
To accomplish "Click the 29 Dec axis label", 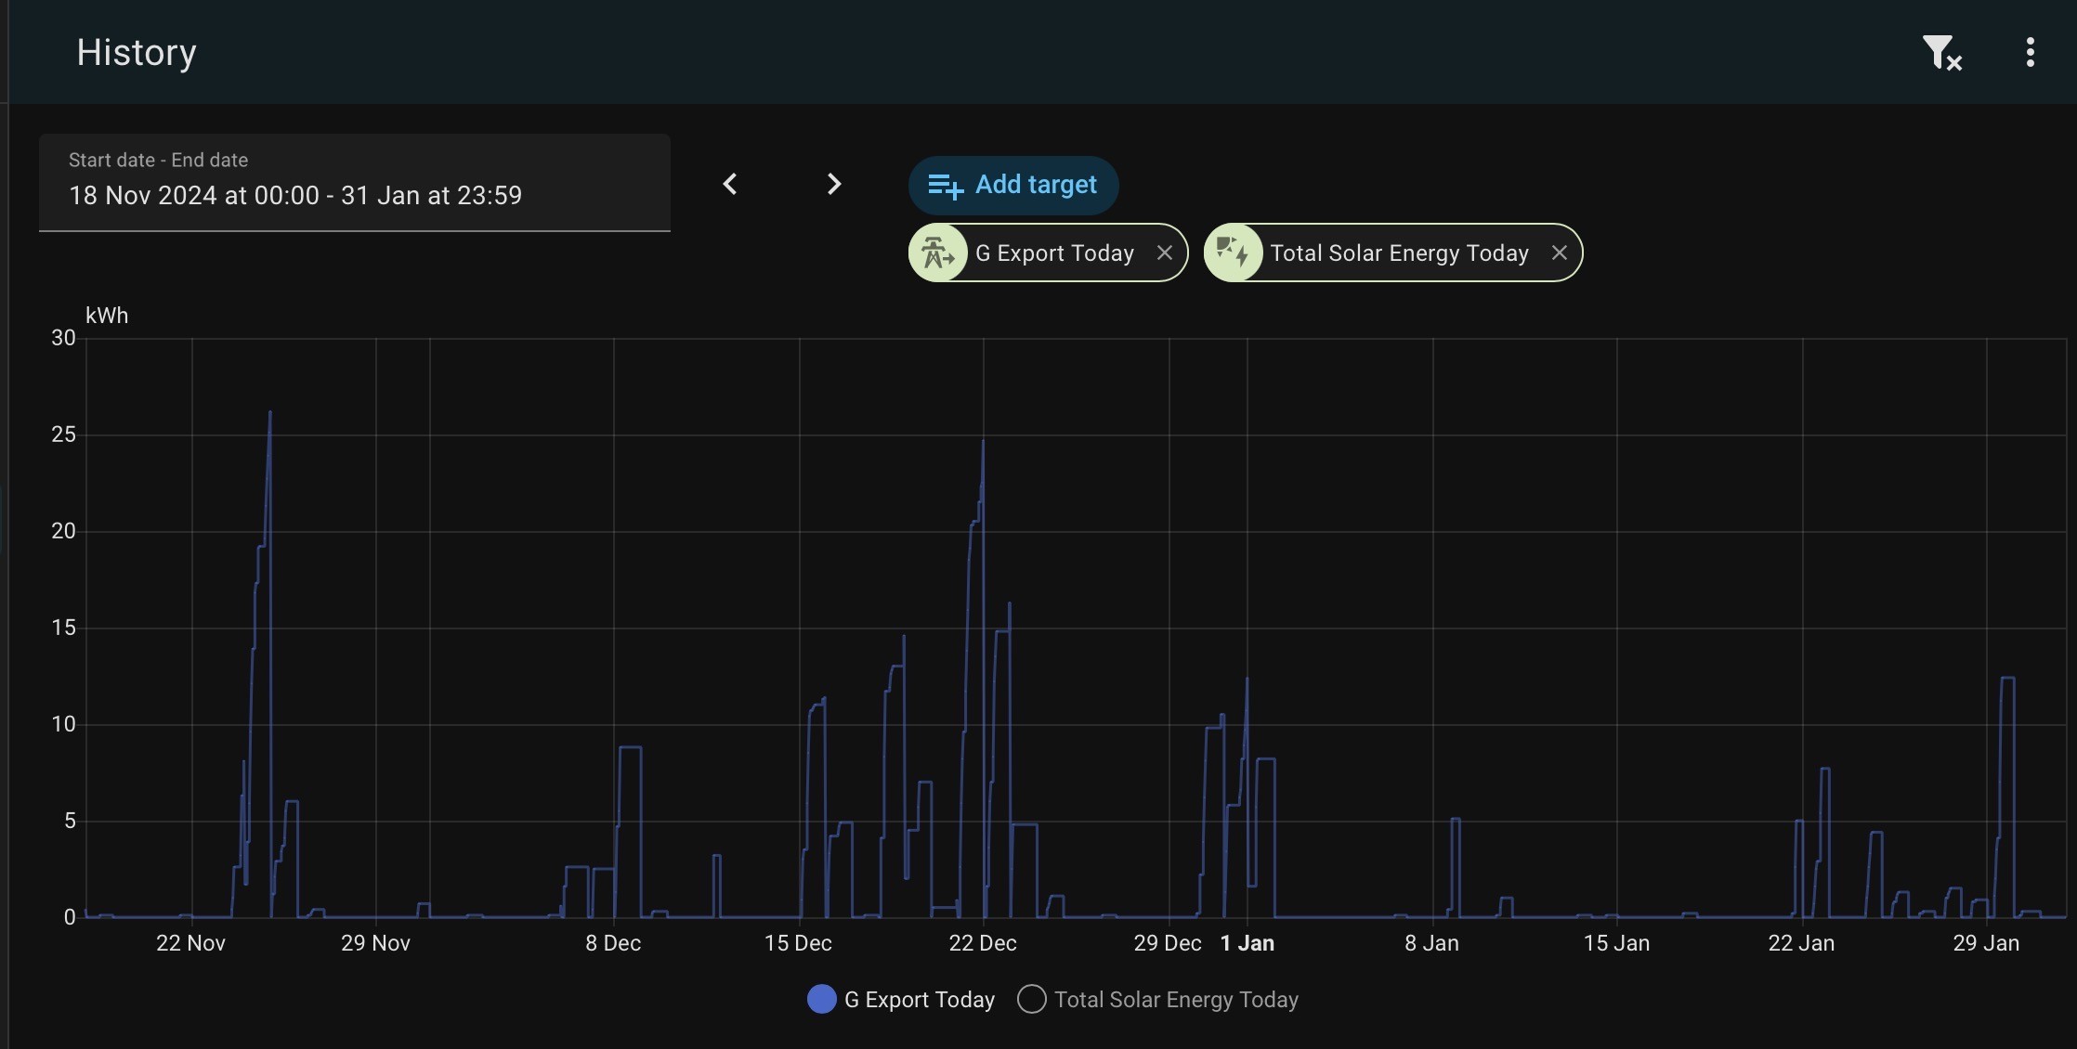I will tap(1168, 943).
